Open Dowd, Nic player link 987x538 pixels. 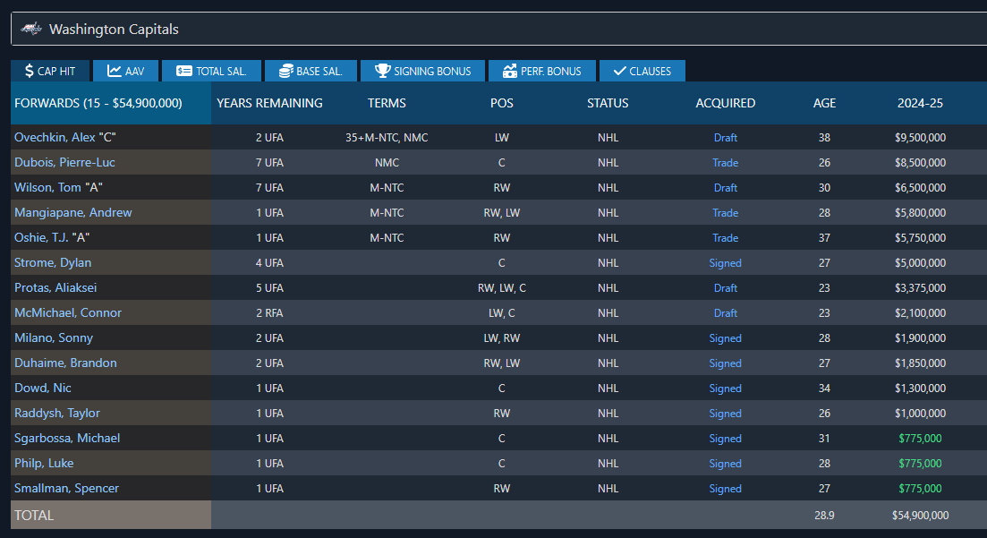tap(43, 389)
